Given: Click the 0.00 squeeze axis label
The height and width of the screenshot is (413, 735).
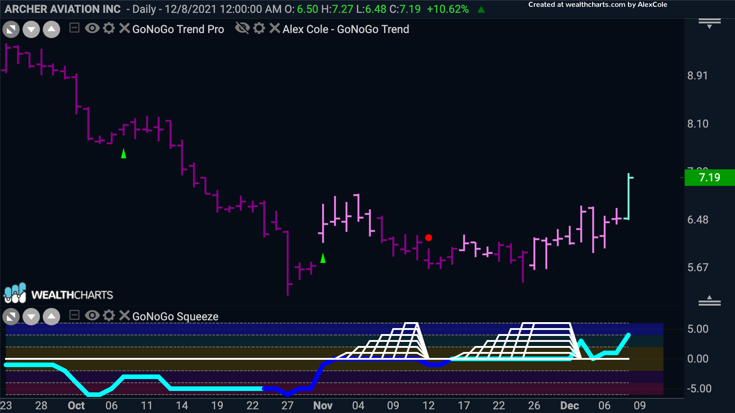Looking at the screenshot, I should point(698,359).
